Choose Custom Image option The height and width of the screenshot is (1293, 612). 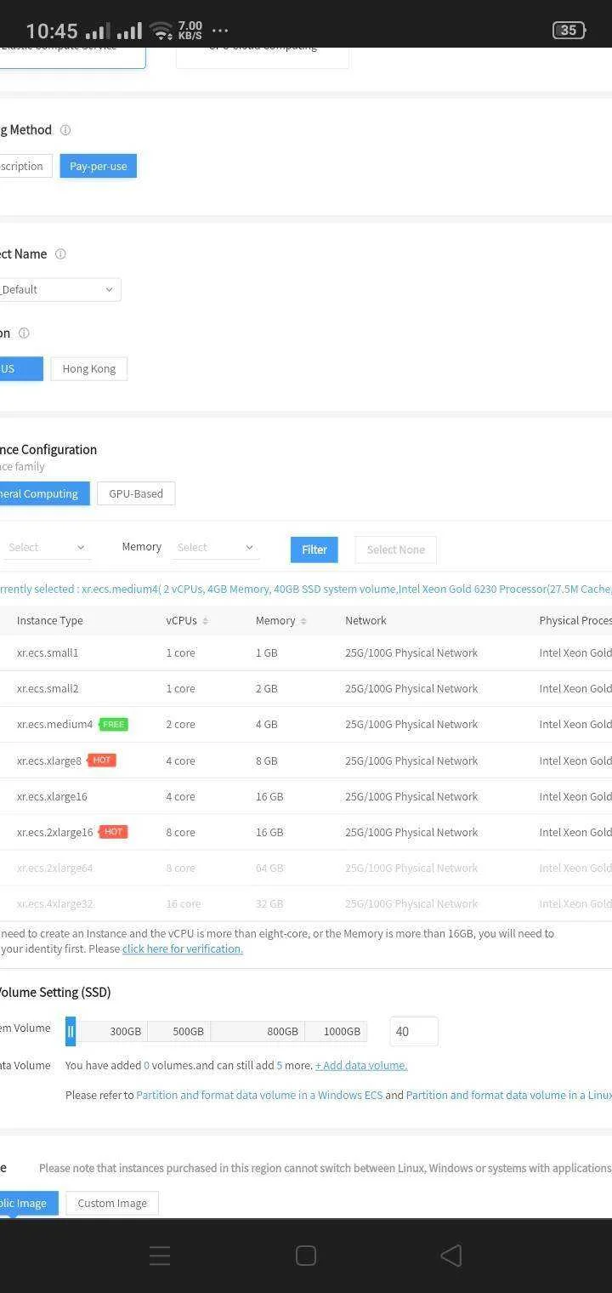click(x=112, y=1203)
